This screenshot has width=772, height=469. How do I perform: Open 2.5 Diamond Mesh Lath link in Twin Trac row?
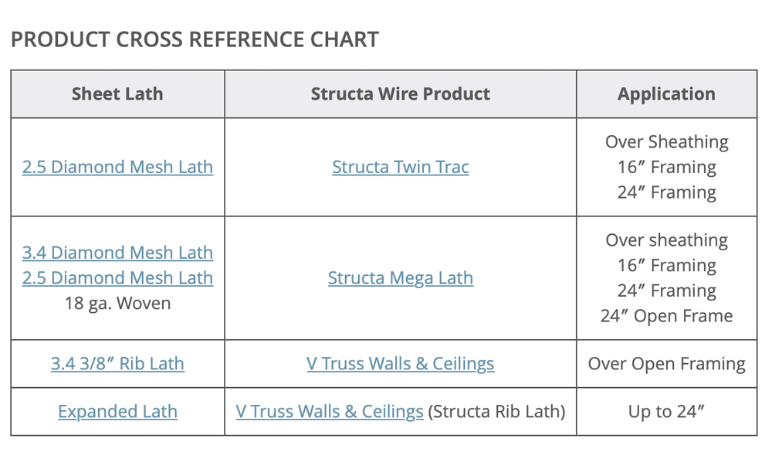[x=117, y=167]
